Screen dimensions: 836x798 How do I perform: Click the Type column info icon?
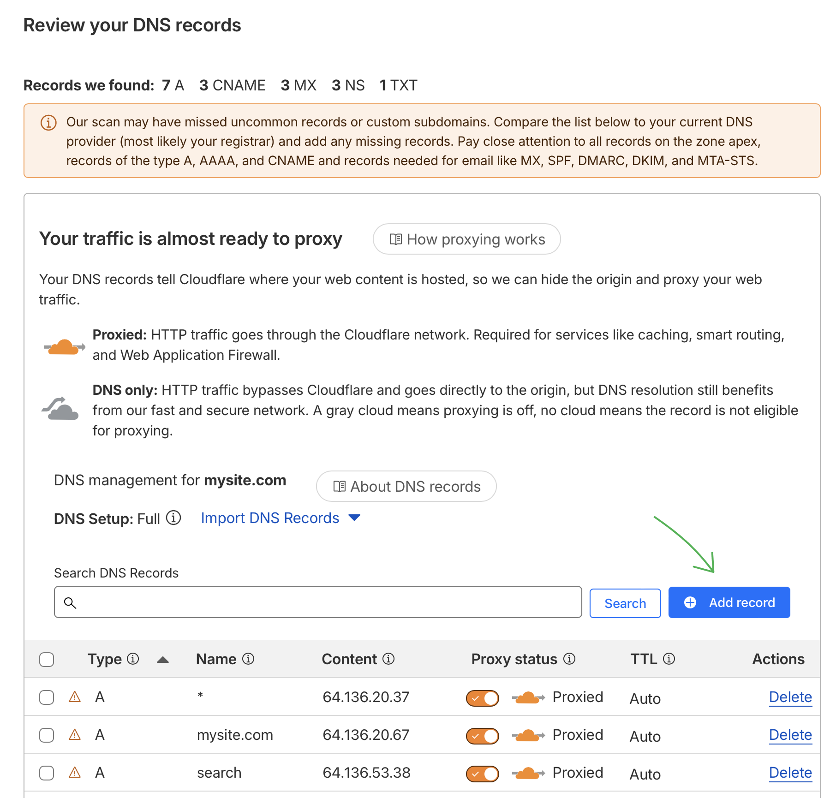point(133,659)
